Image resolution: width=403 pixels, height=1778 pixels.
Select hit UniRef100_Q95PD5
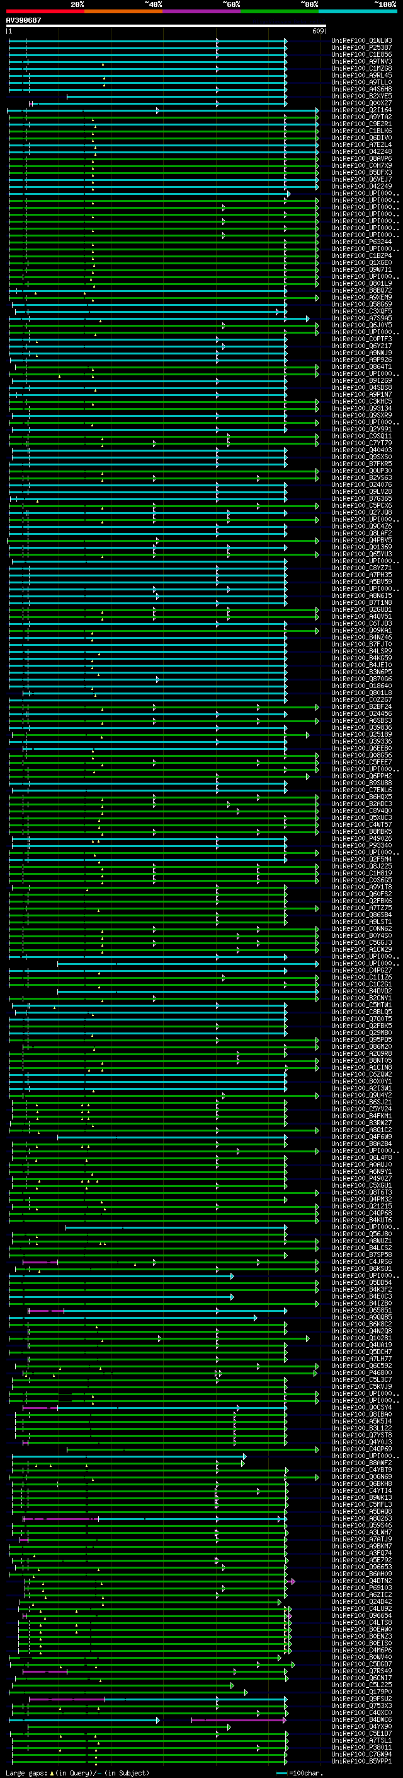tap(361, 1039)
